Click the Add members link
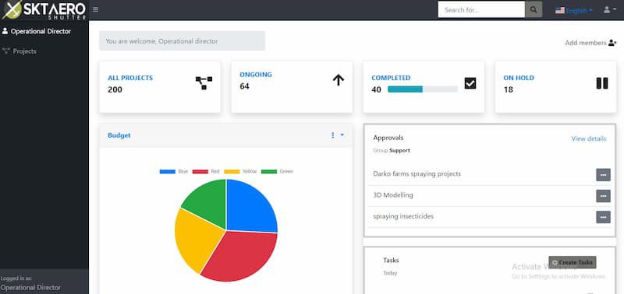This screenshot has height=294, width=624. click(x=590, y=43)
